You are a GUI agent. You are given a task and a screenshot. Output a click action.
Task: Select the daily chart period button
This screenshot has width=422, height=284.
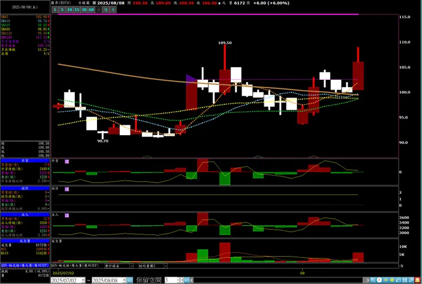click(x=99, y=10)
